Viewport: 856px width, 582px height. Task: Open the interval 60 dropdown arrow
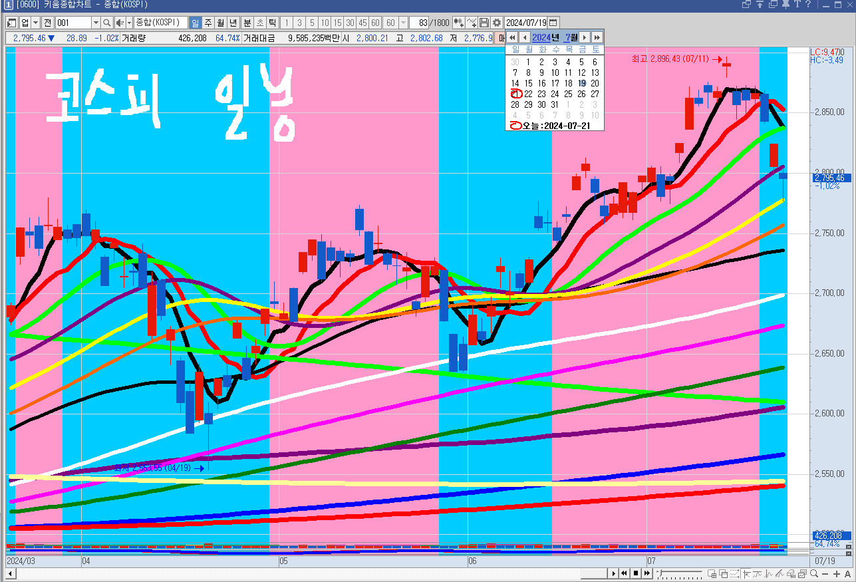coord(403,23)
